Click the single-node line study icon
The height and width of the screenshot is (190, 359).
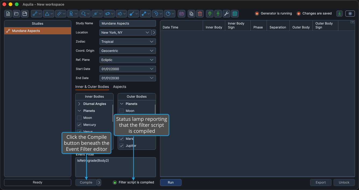[131, 14]
